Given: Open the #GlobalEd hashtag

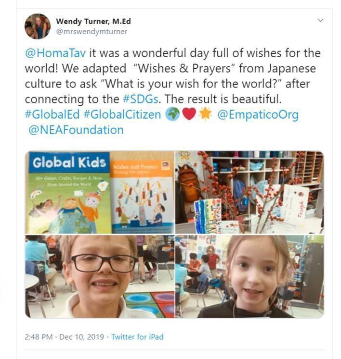Looking at the screenshot, I should 52,114.
